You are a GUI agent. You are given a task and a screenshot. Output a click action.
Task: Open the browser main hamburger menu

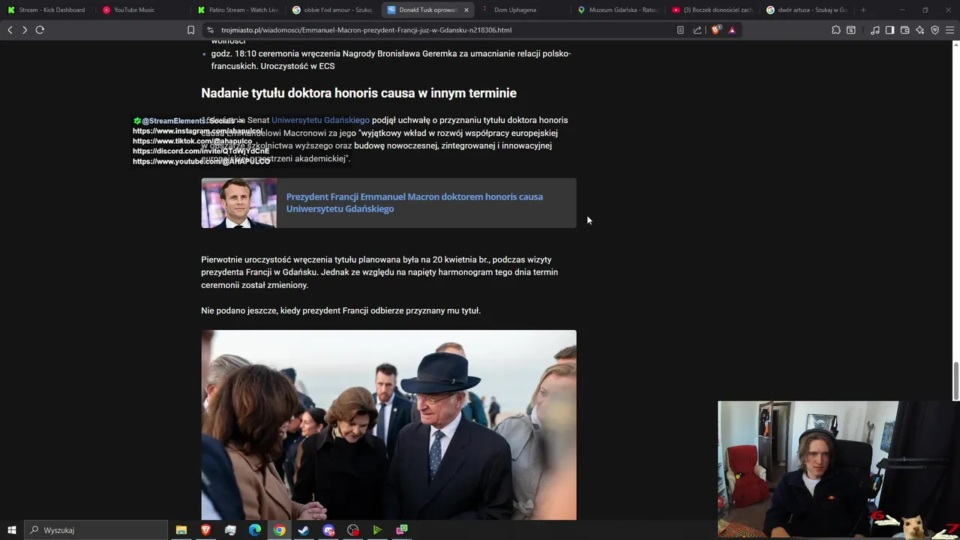(950, 30)
